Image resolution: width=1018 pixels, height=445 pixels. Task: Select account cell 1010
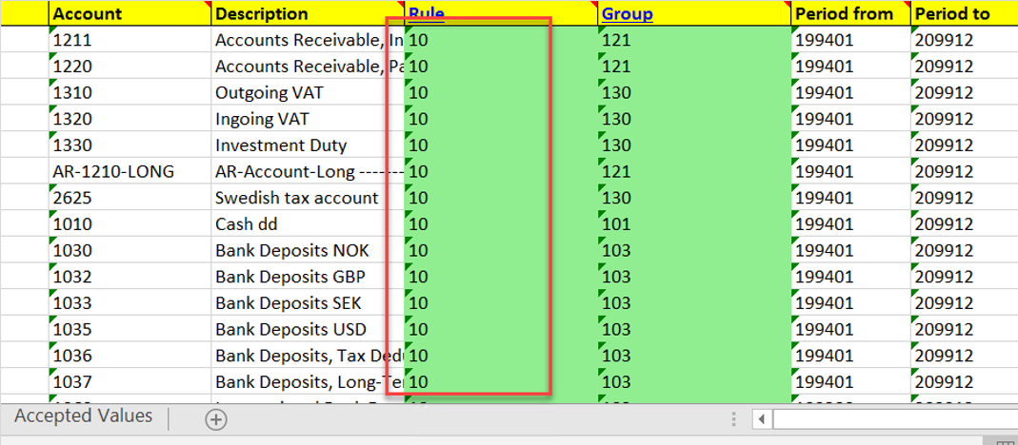[130, 223]
